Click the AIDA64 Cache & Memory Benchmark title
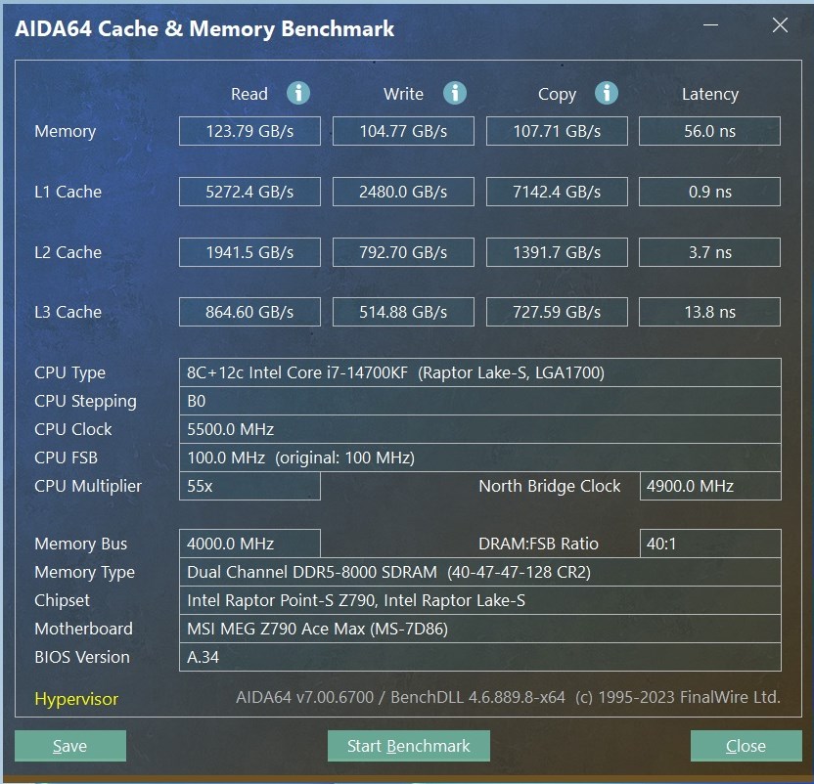This screenshot has width=814, height=784. pyautogui.click(x=204, y=28)
